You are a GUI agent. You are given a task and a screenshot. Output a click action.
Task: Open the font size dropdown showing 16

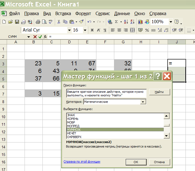85,30
